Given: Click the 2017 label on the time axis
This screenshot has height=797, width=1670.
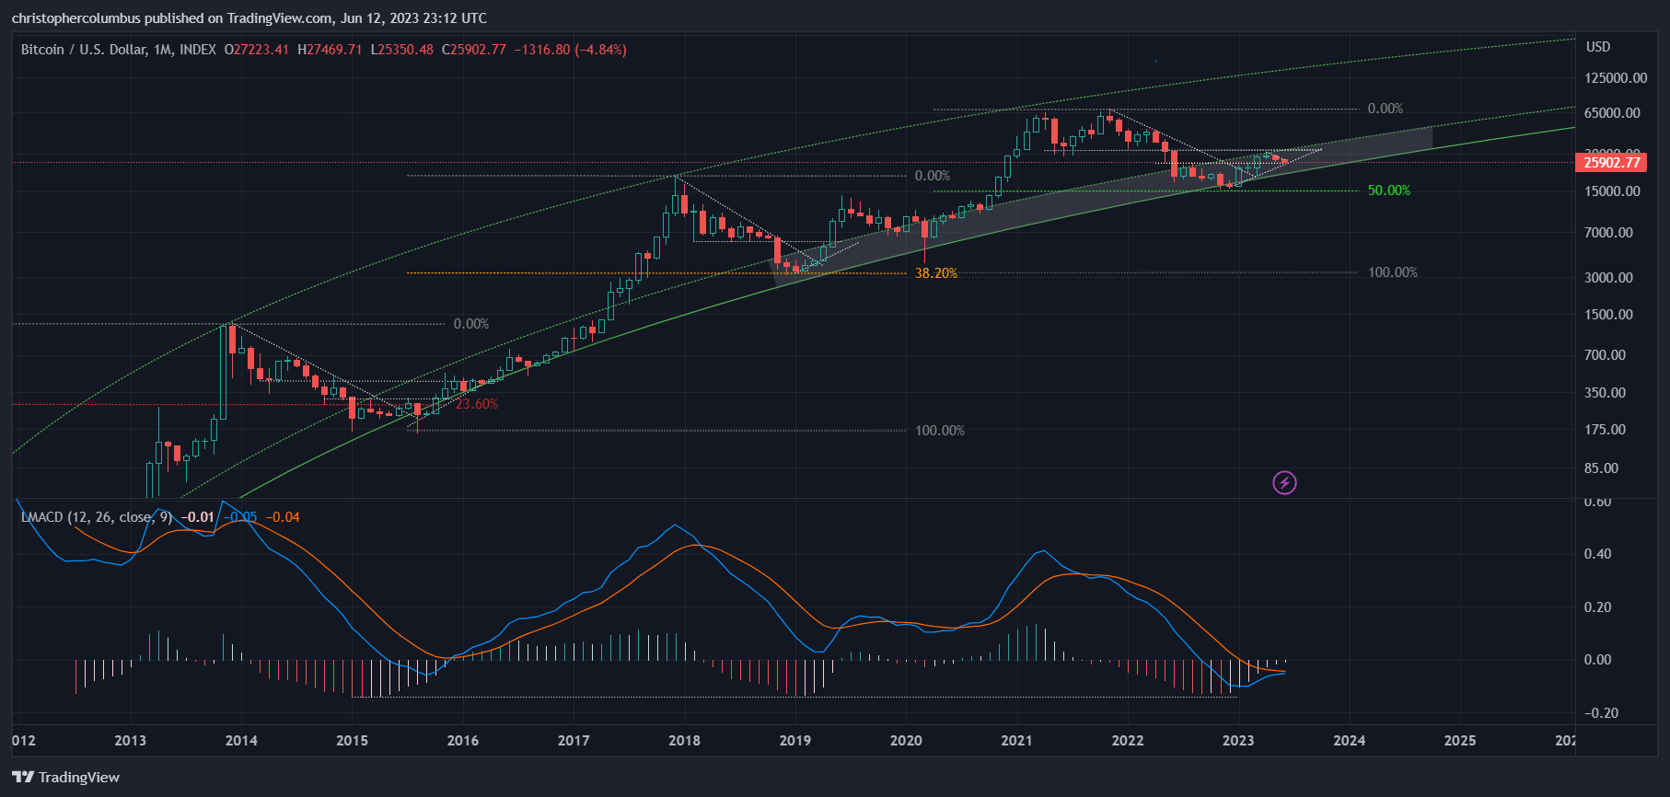Looking at the screenshot, I should tap(574, 741).
